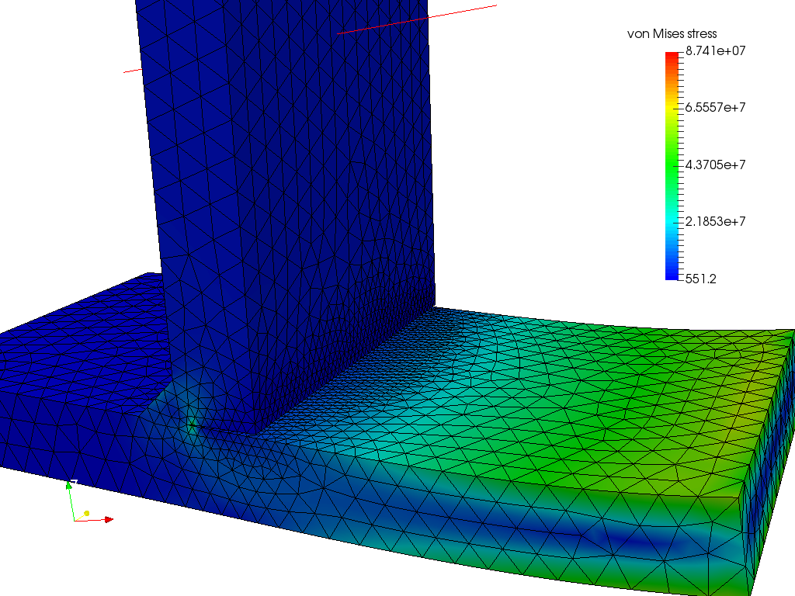Click the green Z axis arrow
Image resolution: width=795 pixels, height=596 pixels.
coord(69,486)
